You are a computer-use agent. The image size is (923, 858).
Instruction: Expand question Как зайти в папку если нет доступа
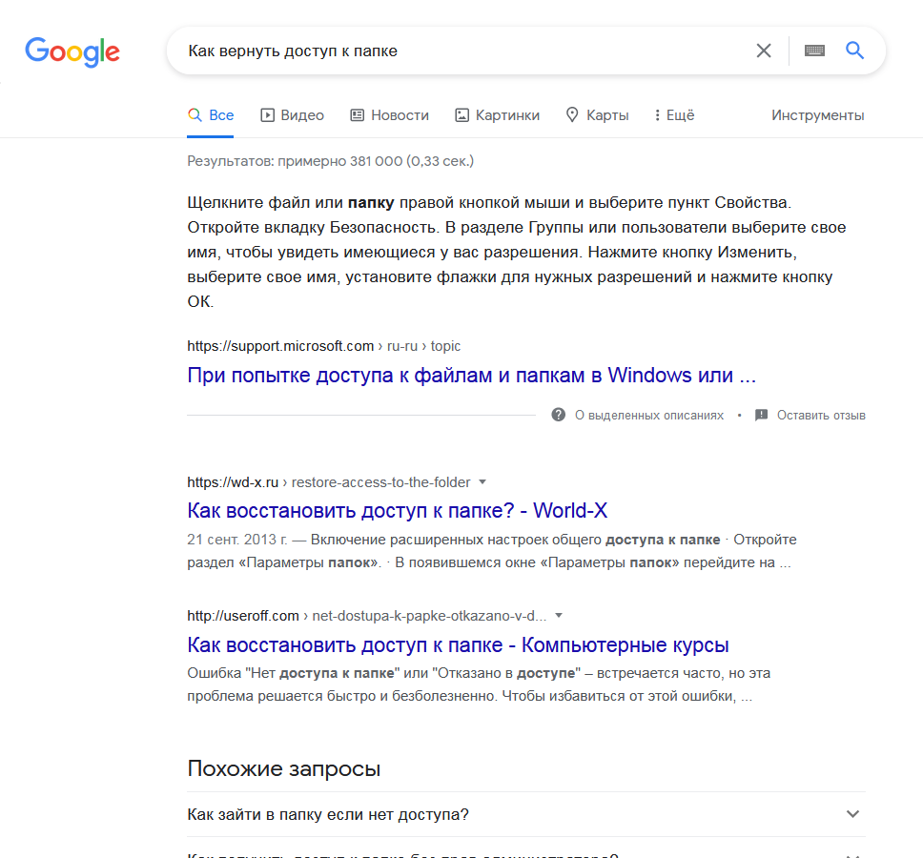point(852,814)
